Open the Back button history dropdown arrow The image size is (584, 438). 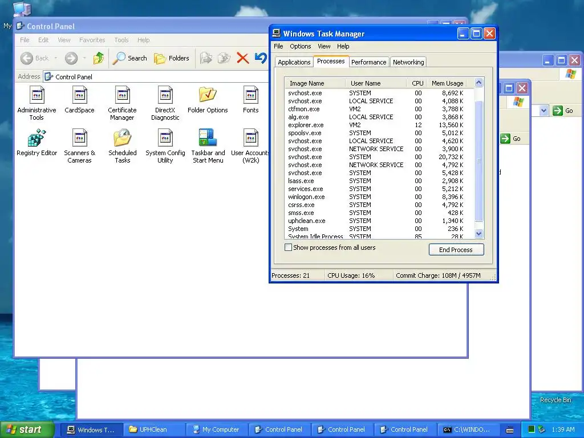tap(55, 58)
